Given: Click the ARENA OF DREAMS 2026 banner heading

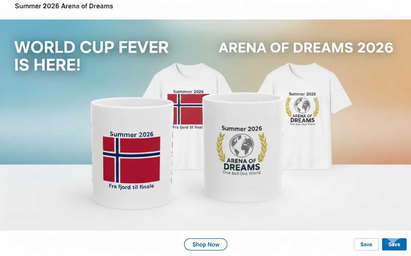Looking at the screenshot, I should point(306,48).
